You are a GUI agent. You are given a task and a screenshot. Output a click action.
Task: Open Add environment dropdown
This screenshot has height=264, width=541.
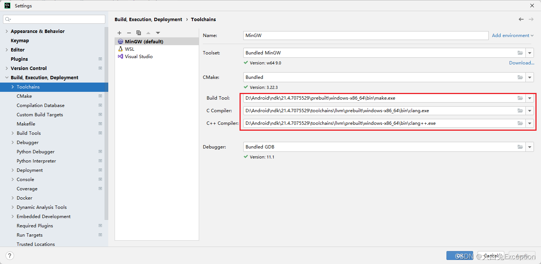coord(513,36)
